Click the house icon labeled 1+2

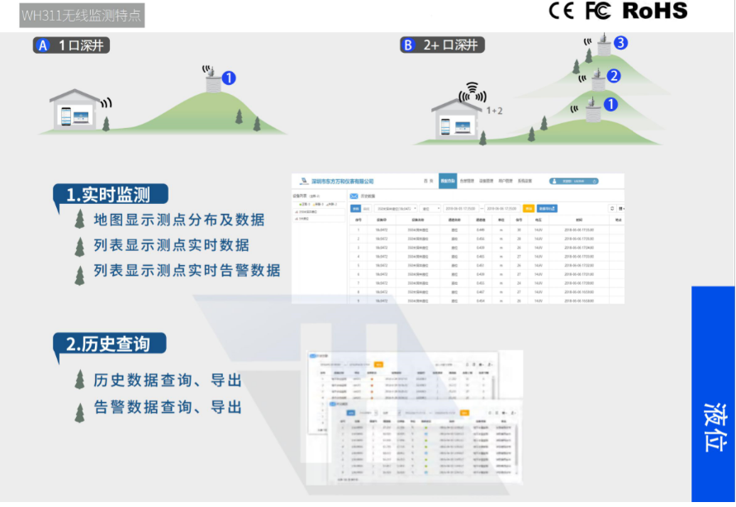(x=459, y=120)
